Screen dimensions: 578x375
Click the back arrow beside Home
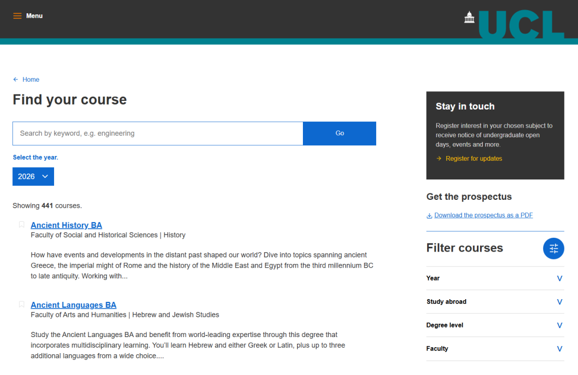tap(16, 80)
